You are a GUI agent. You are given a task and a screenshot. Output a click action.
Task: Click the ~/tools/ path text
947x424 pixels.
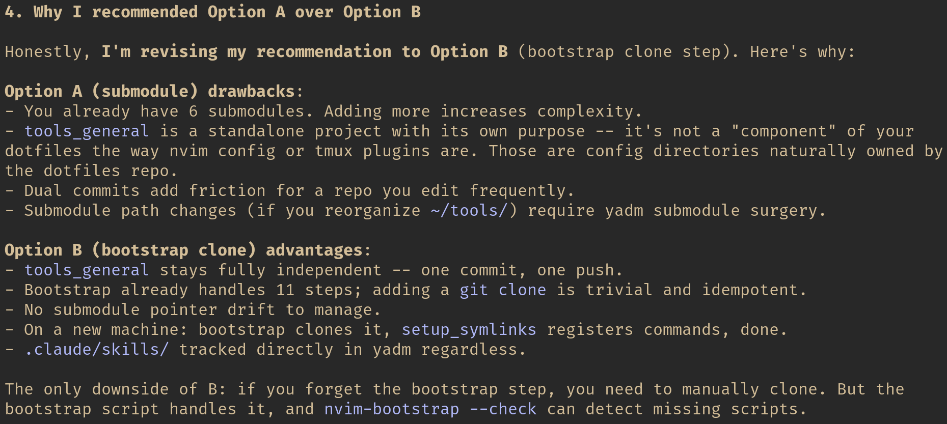point(473,210)
